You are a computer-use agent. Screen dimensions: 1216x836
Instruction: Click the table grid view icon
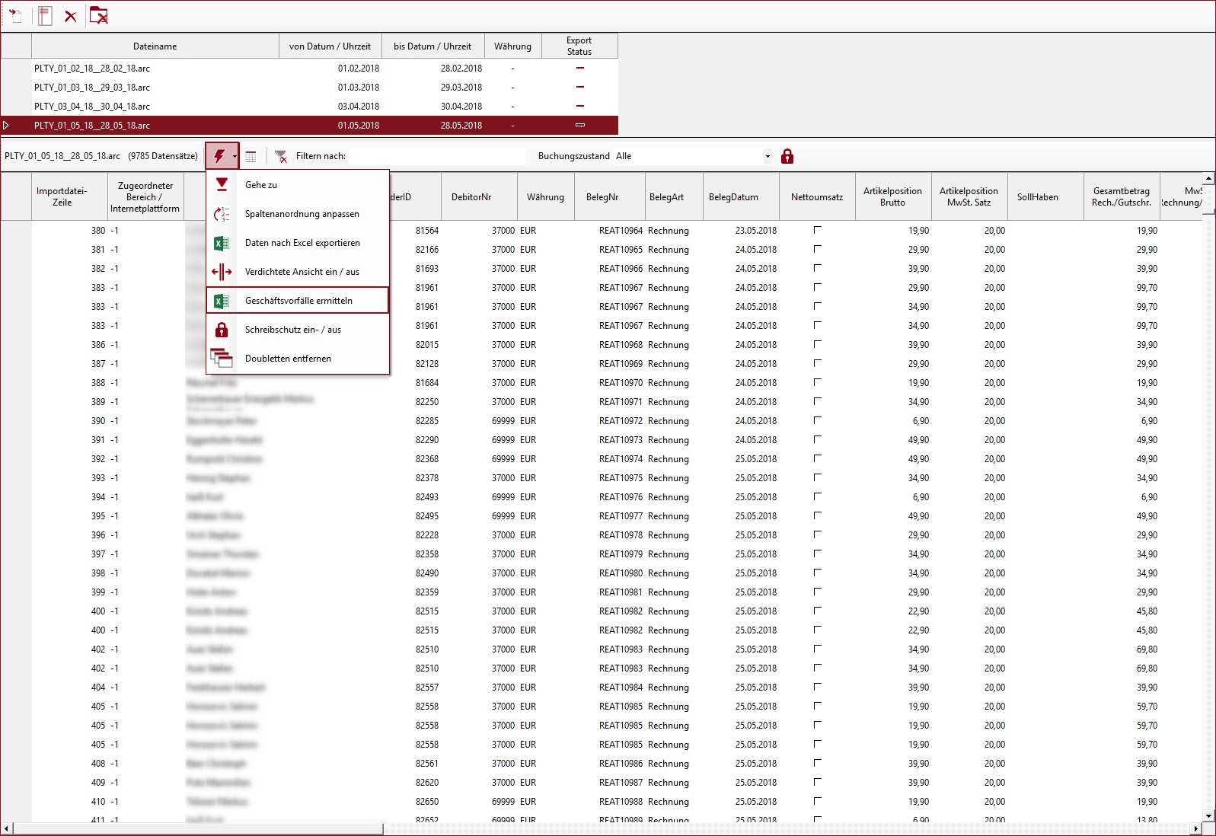[251, 156]
